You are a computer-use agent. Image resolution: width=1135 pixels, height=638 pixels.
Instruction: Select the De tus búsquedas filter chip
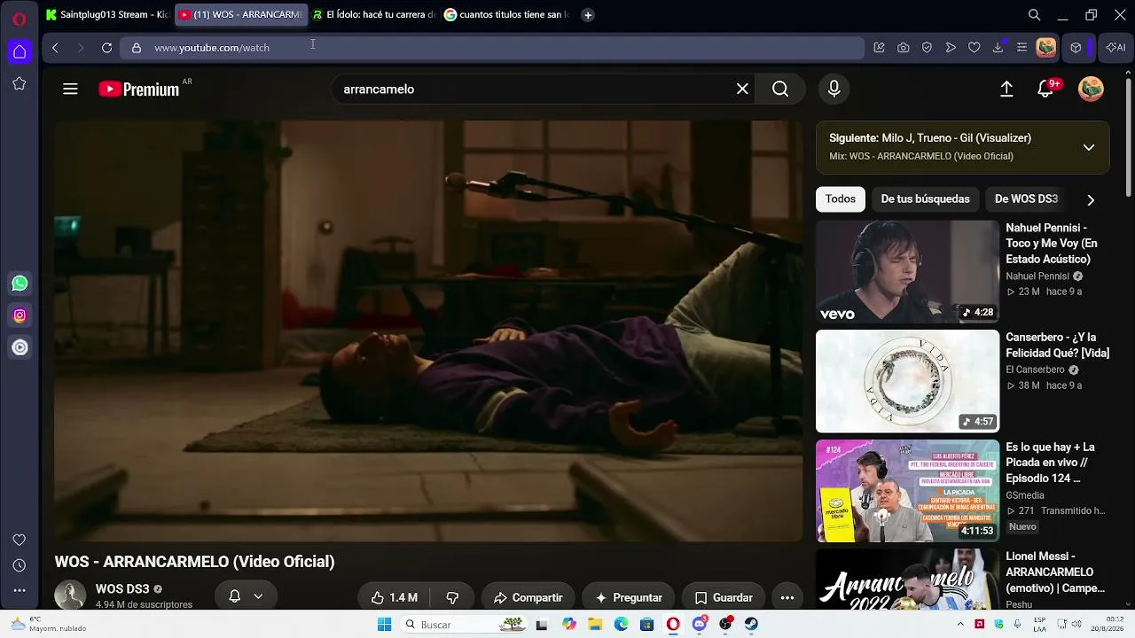click(925, 199)
